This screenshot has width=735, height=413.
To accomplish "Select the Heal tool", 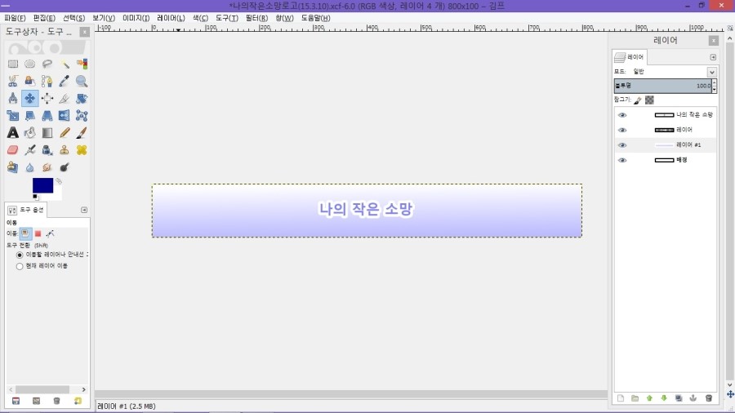I will pyautogui.click(x=82, y=150).
